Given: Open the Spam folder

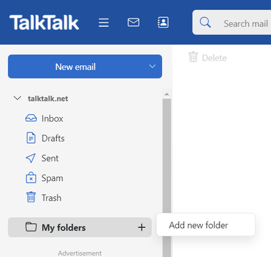Looking at the screenshot, I should tap(52, 178).
